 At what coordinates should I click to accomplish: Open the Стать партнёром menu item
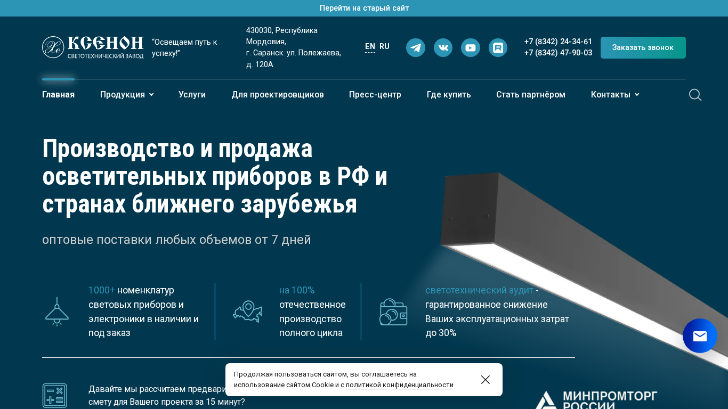coord(531,95)
